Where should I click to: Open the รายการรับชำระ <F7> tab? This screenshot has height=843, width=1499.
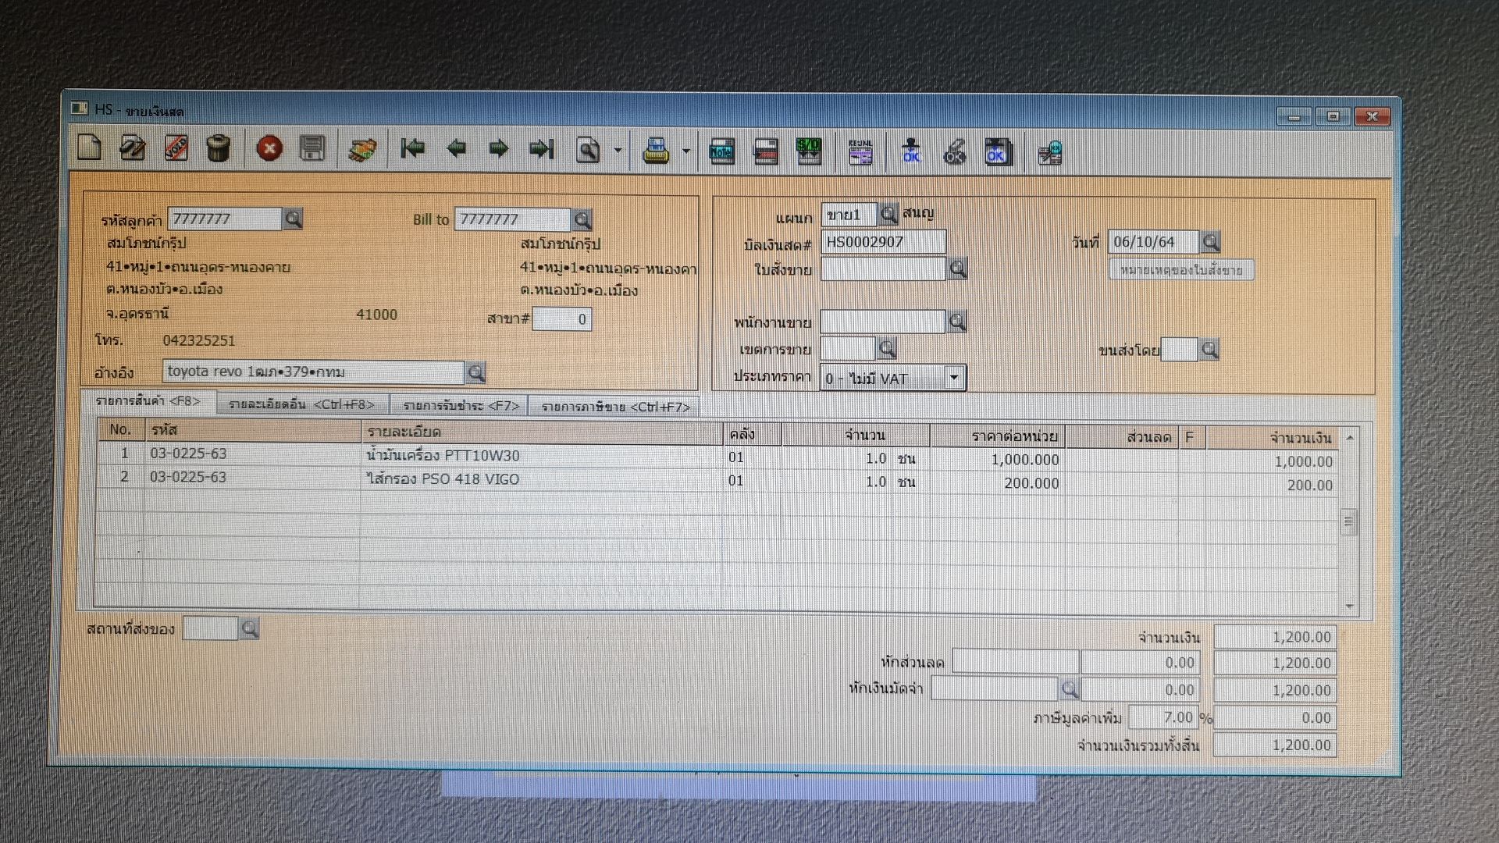(461, 406)
